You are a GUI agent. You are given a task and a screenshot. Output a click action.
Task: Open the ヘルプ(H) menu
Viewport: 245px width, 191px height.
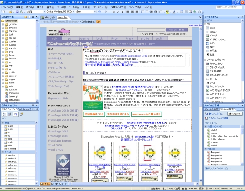148,7
